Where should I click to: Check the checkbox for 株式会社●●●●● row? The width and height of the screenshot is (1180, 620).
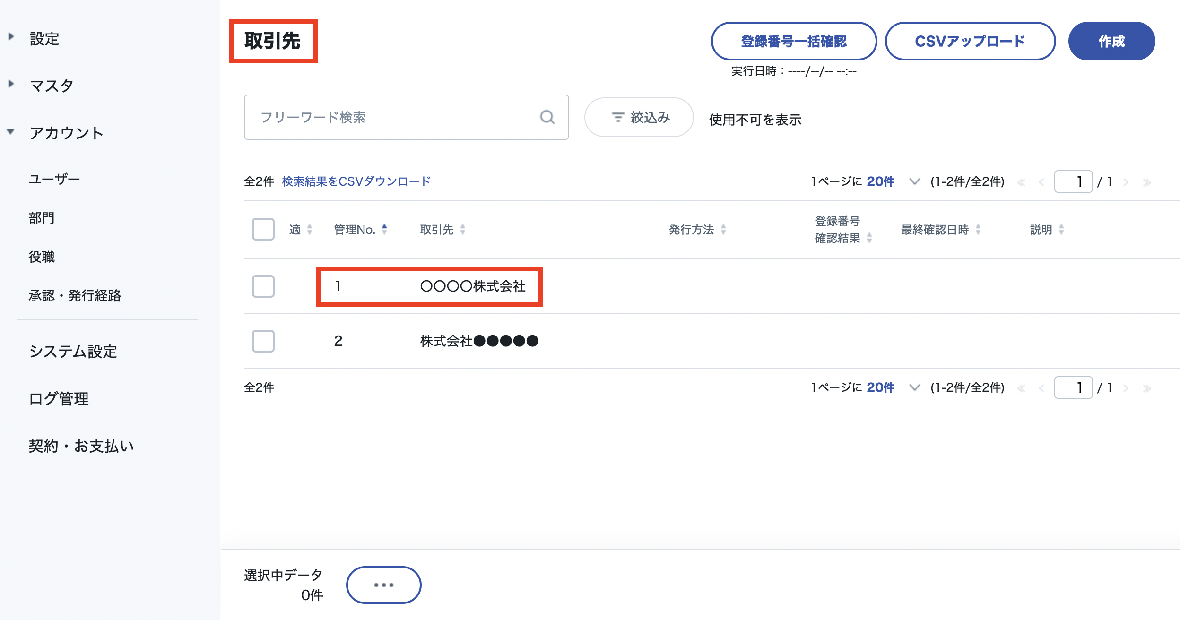click(x=263, y=341)
